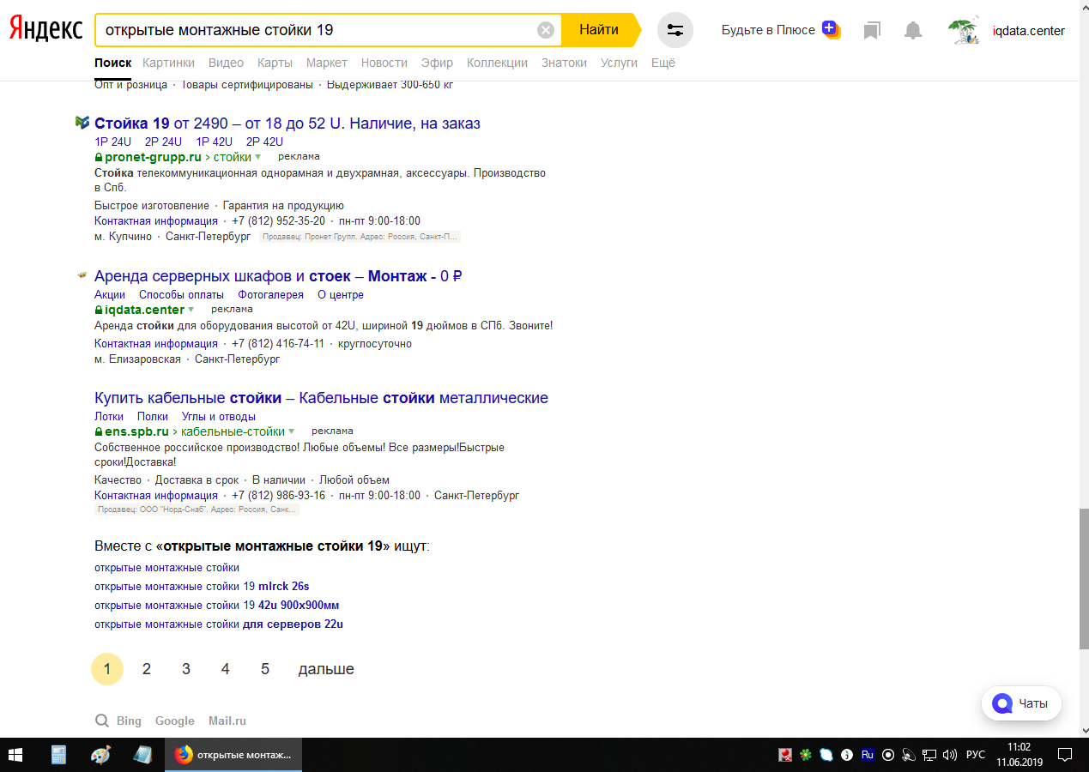This screenshot has height=772, width=1089.
Task: Click the network tray icon
Action: [929, 755]
